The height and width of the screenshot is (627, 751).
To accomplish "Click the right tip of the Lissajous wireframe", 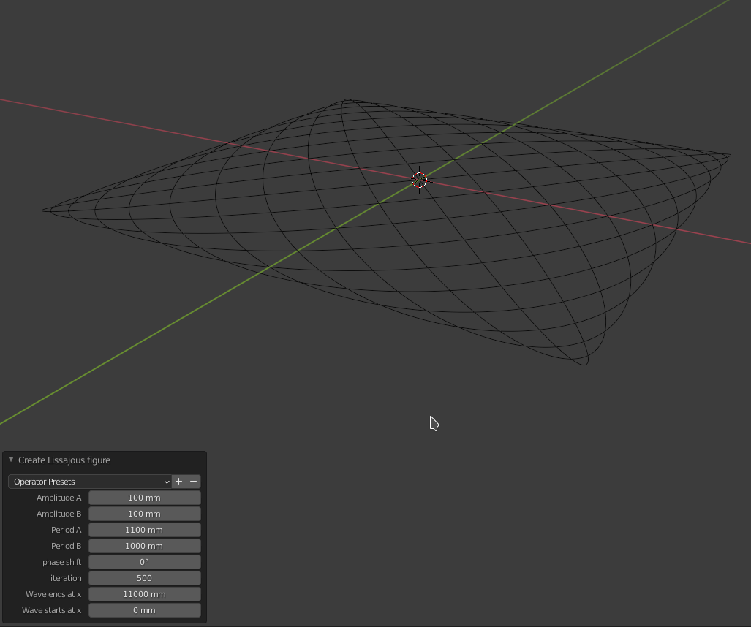I will [x=728, y=156].
